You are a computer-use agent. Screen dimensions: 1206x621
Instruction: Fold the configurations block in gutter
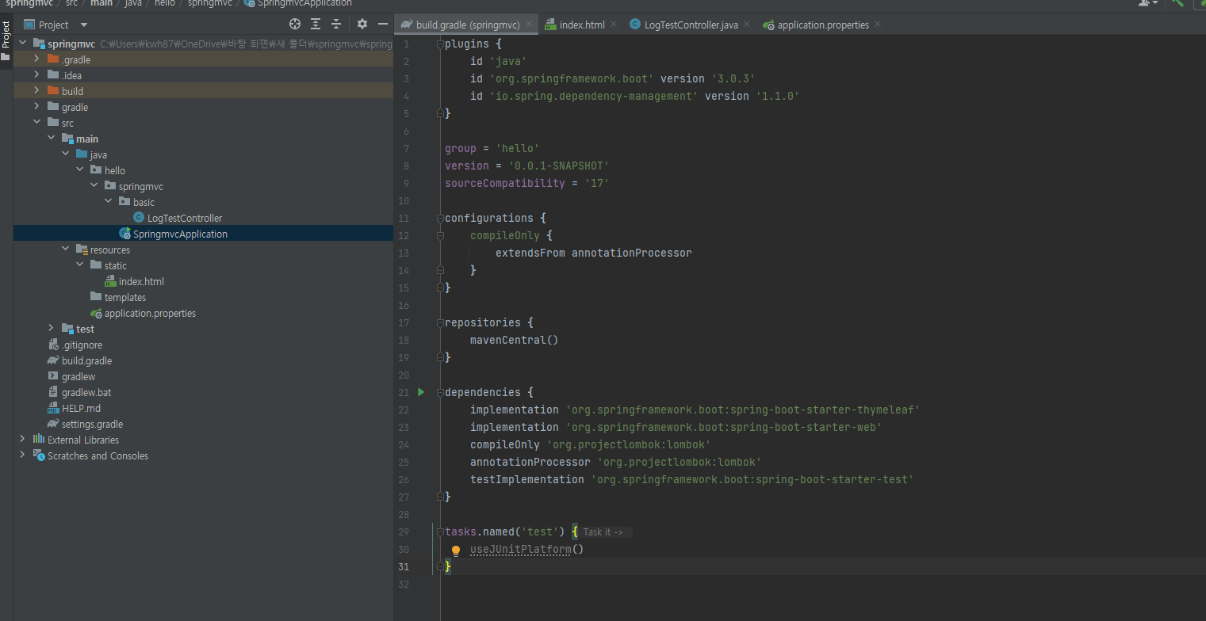click(441, 218)
